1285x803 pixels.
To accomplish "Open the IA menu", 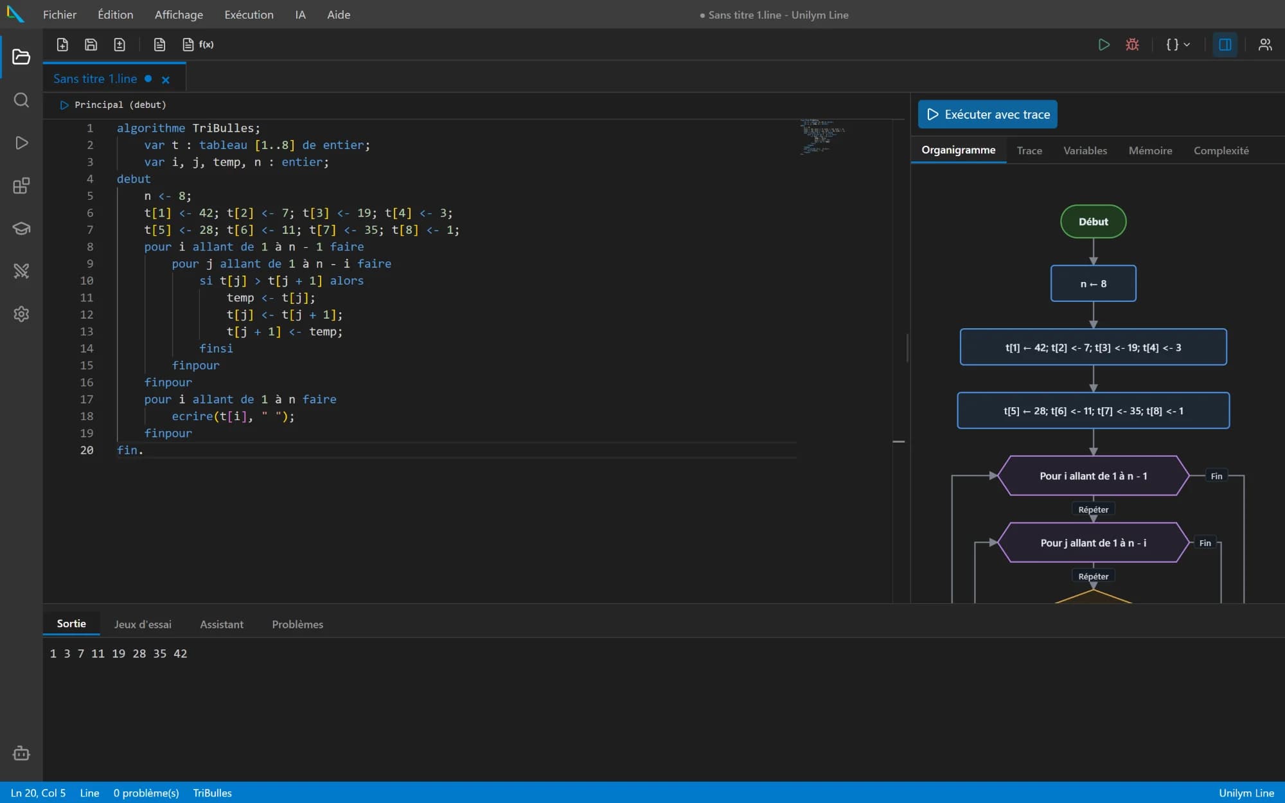I will point(300,14).
